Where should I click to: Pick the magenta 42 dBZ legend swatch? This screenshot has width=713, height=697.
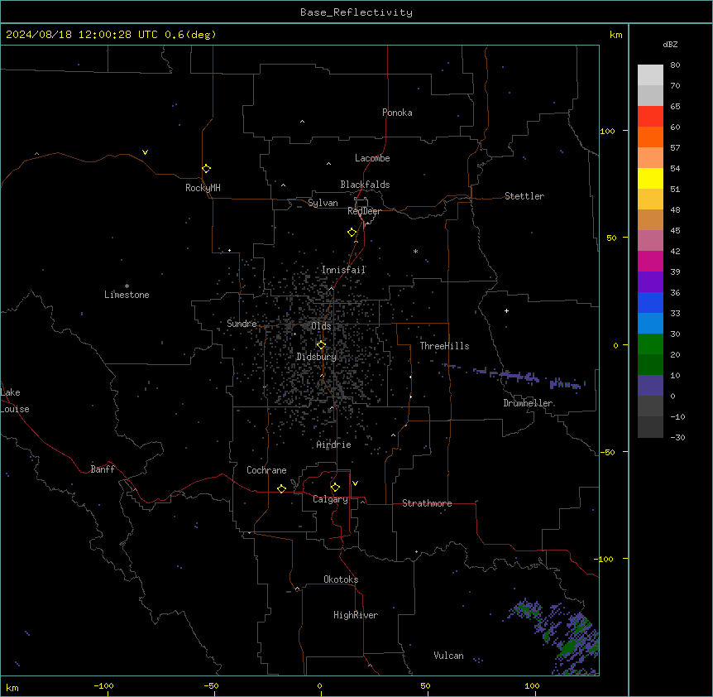click(650, 261)
